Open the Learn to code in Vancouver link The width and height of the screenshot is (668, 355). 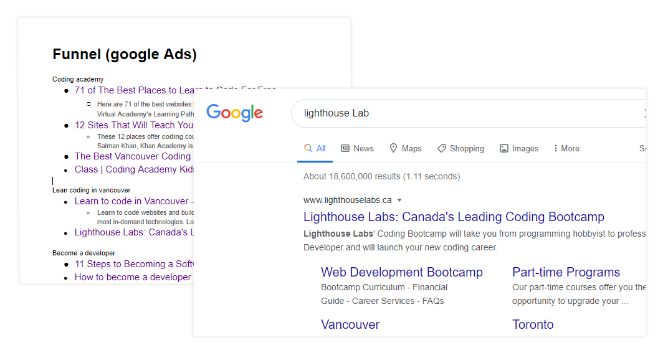click(131, 201)
